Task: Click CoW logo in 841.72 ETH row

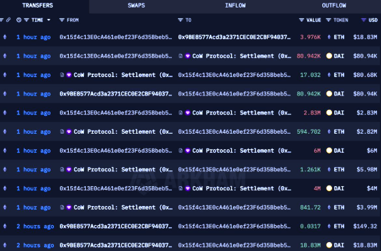Action: point(69,207)
